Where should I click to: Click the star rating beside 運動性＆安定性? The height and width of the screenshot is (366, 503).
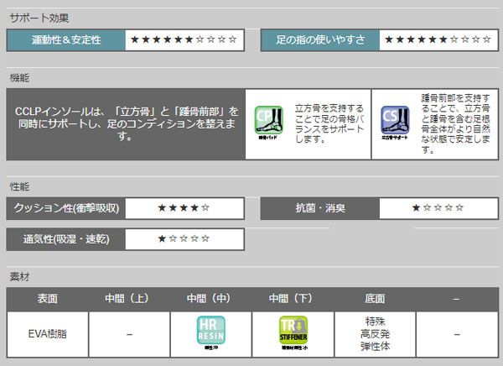(x=184, y=40)
